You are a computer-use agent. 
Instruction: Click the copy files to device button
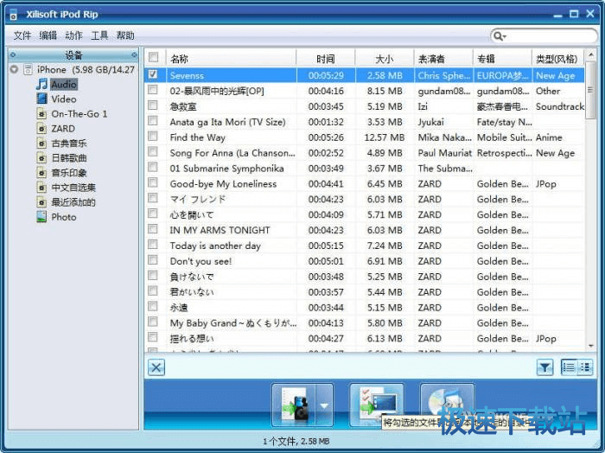click(294, 405)
